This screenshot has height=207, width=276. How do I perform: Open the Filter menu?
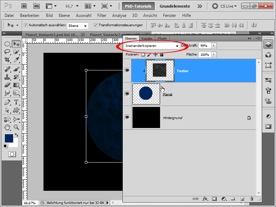coord(102,16)
